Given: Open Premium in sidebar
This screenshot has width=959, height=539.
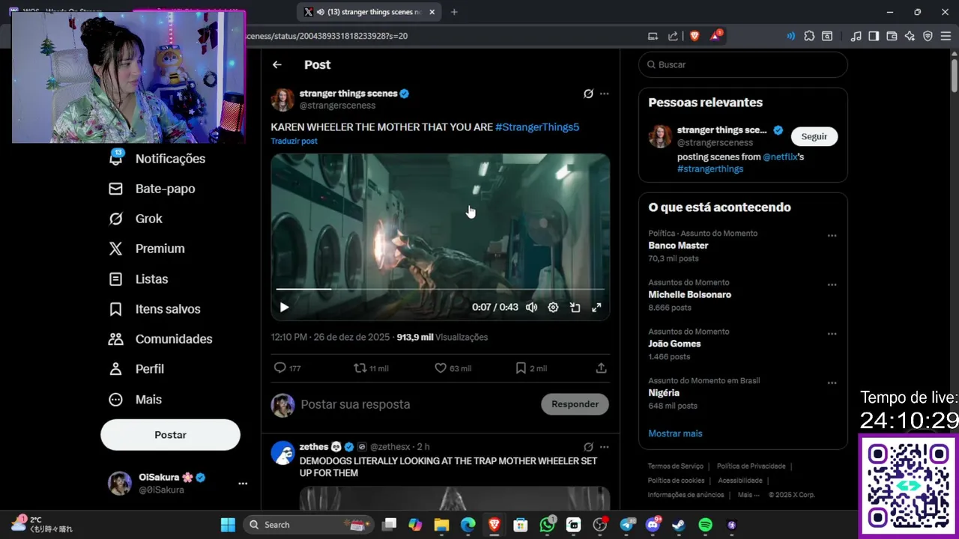Looking at the screenshot, I should pyautogui.click(x=147, y=249).
